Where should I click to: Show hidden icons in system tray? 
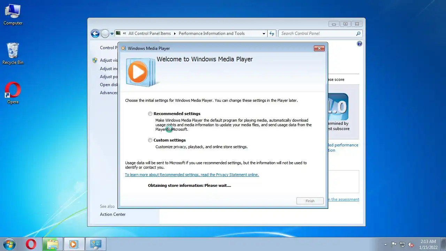pos(385,244)
